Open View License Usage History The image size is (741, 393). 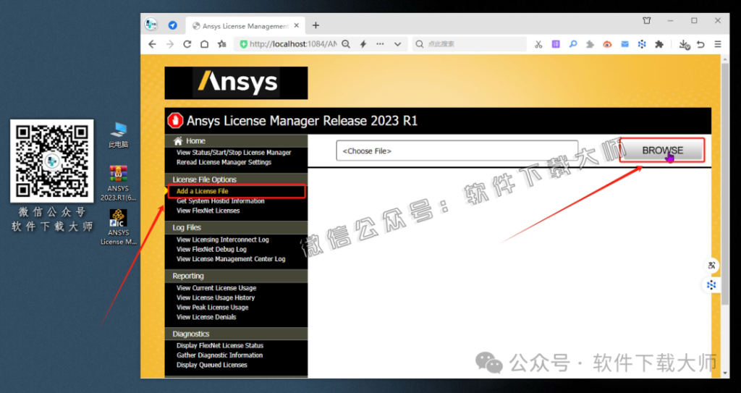pyautogui.click(x=216, y=297)
